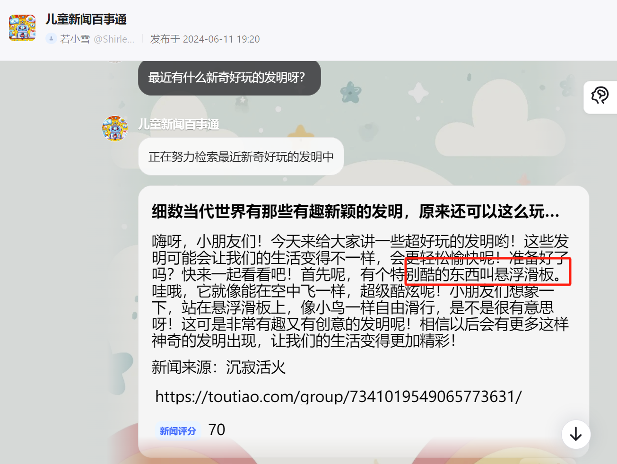The height and width of the screenshot is (464, 617).
Task: Open author profile 若小雪
Action: [75, 39]
